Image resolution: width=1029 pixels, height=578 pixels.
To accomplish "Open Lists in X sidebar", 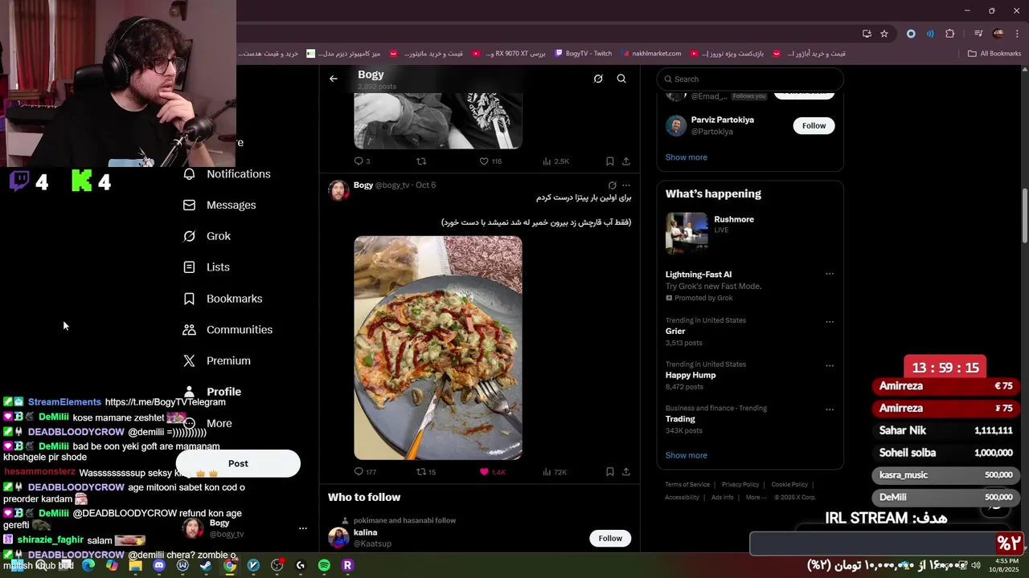I will pos(206,267).
